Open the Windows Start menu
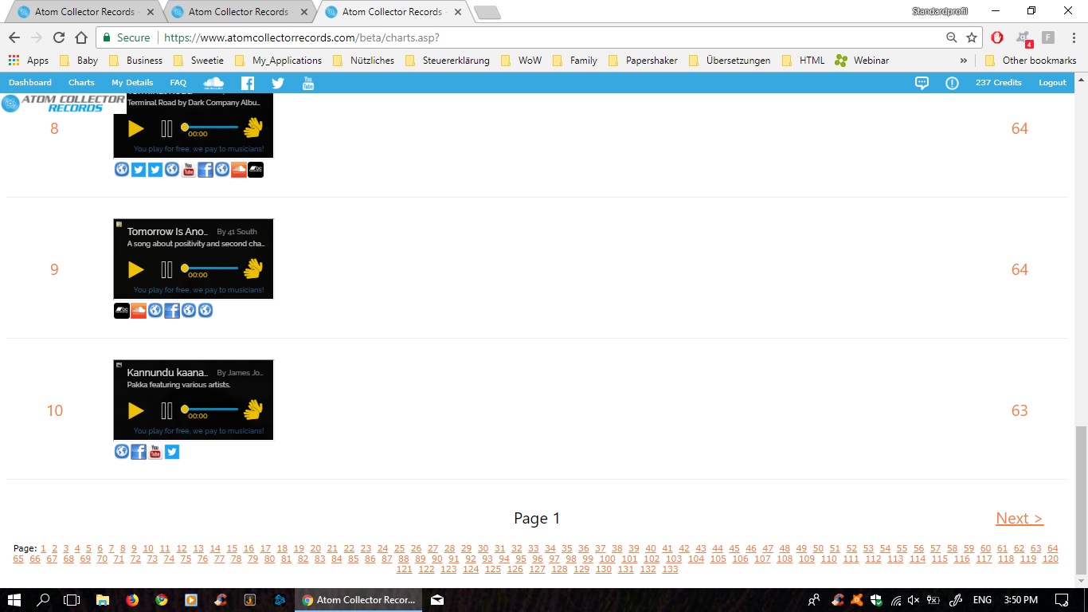This screenshot has width=1088, height=612. (14, 600)
